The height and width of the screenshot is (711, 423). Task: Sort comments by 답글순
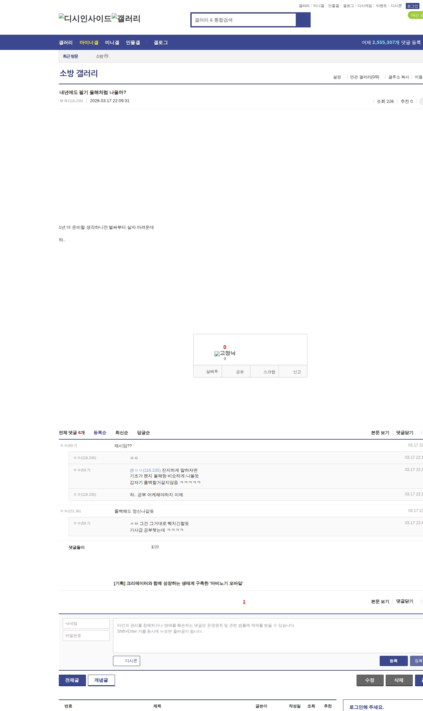[x=143, y=433]
